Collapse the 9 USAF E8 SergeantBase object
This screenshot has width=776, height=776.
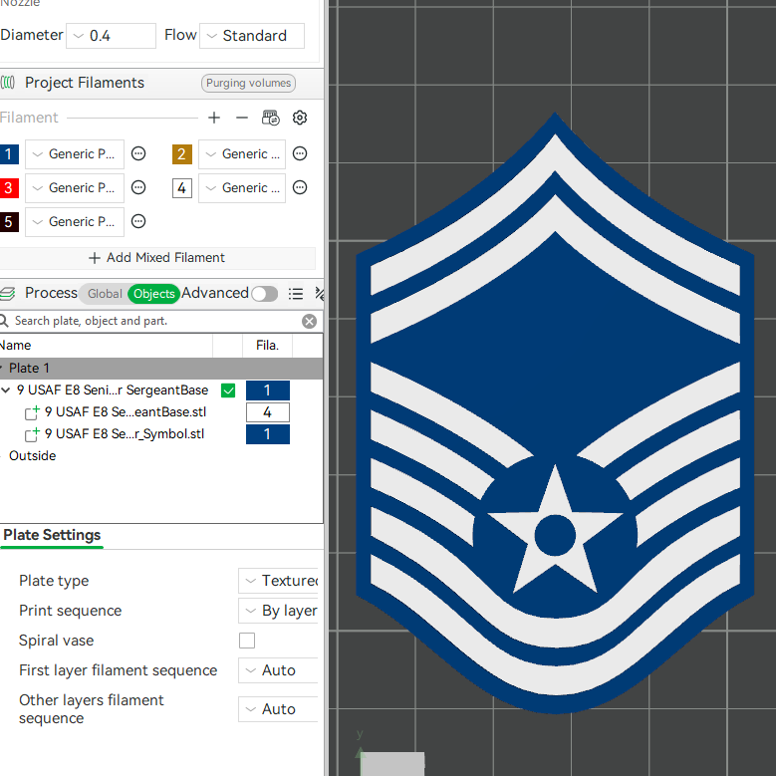(6, 390)
